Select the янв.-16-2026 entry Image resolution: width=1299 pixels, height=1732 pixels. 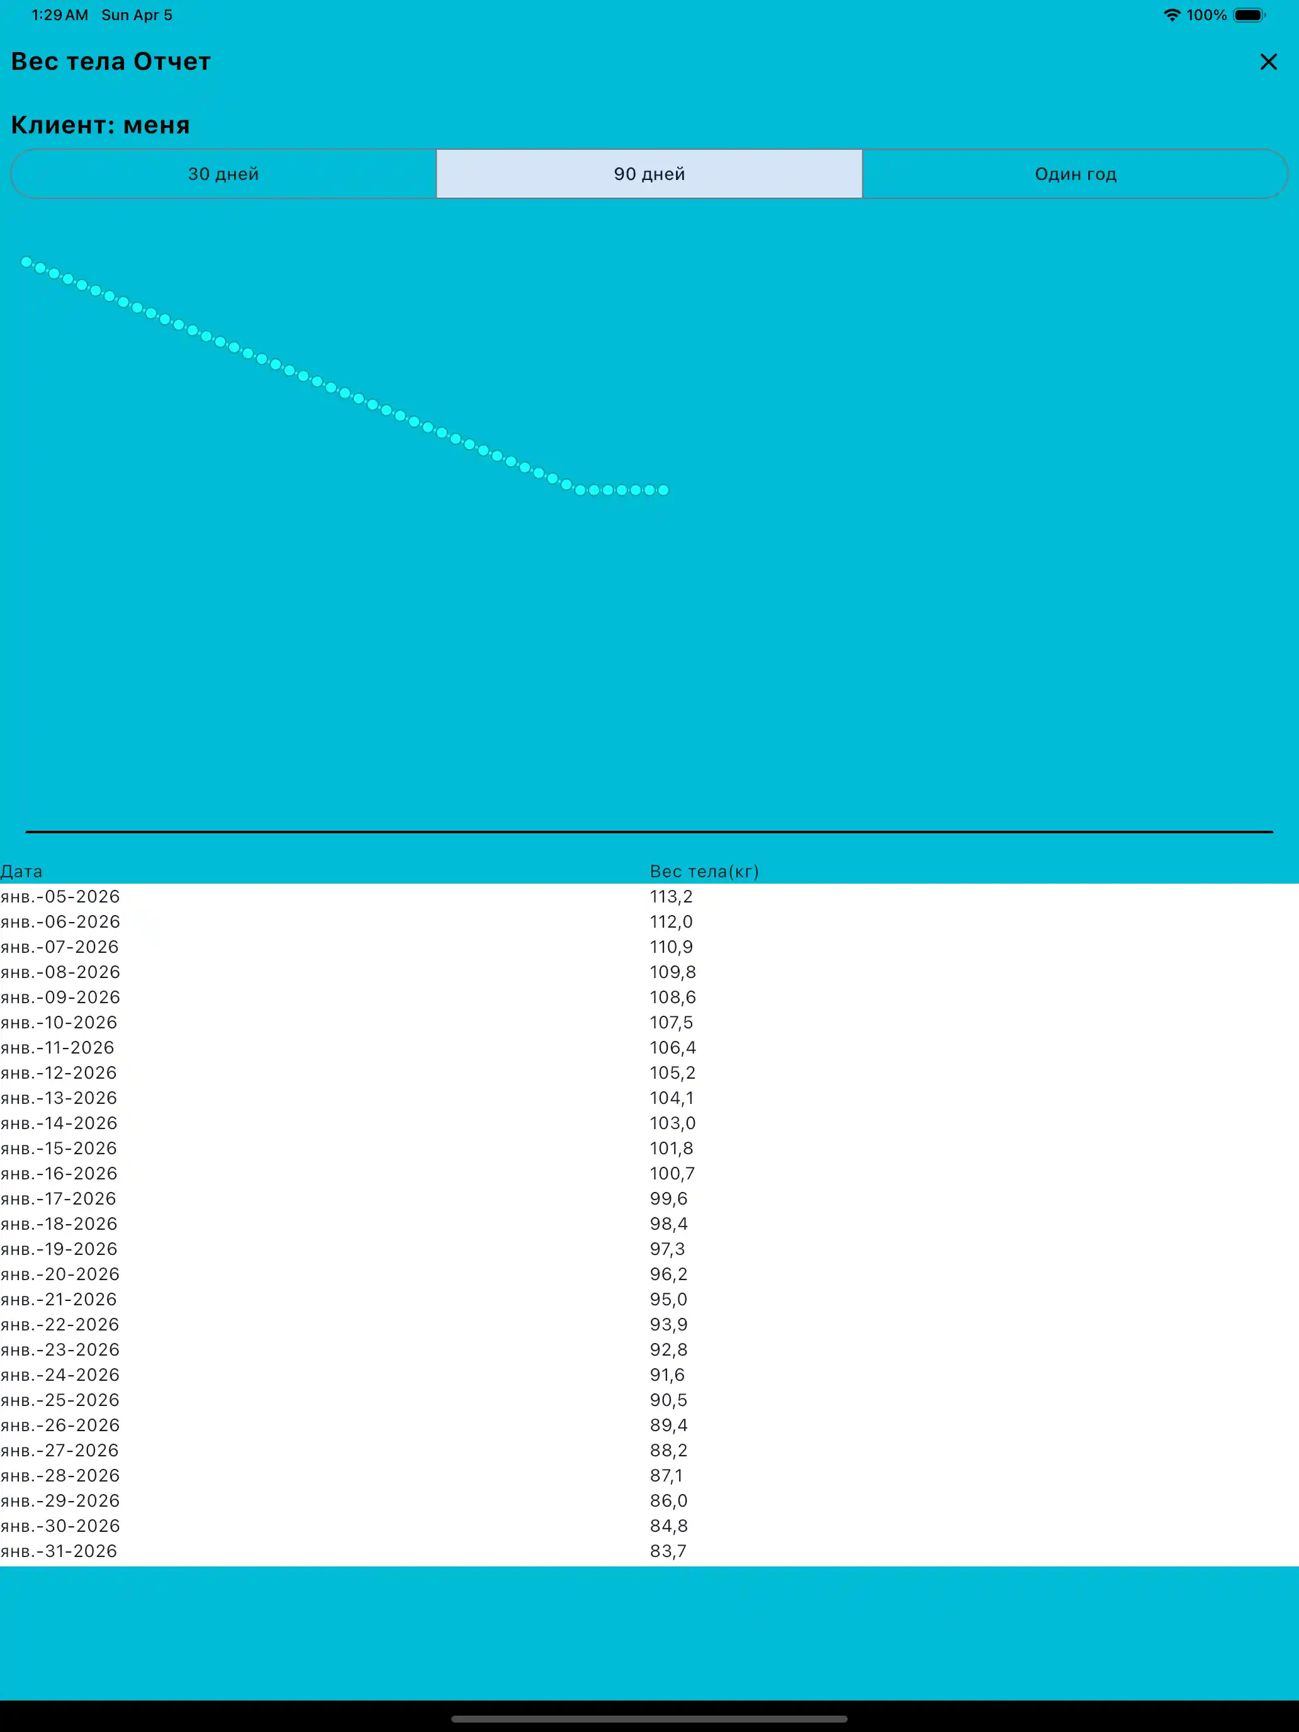[59, 1173]
